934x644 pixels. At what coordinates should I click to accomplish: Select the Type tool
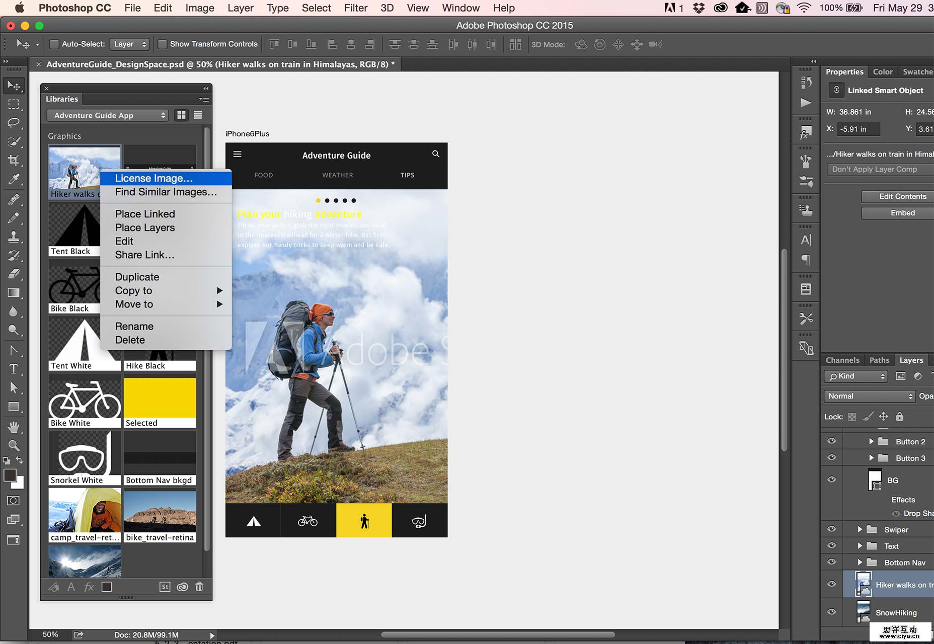[14, 369]
